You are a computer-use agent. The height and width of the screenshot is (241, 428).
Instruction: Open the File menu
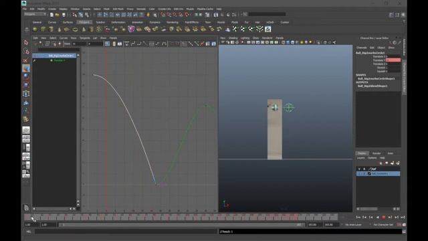click(x=25, y=9)
